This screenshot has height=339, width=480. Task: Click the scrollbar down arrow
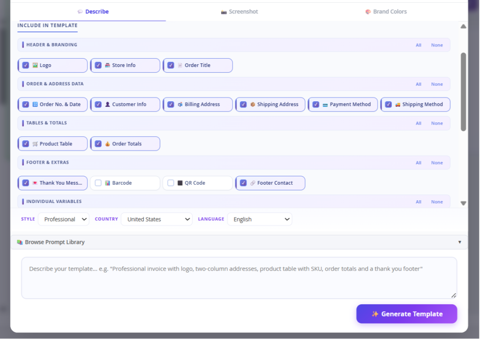click(464, 203)
